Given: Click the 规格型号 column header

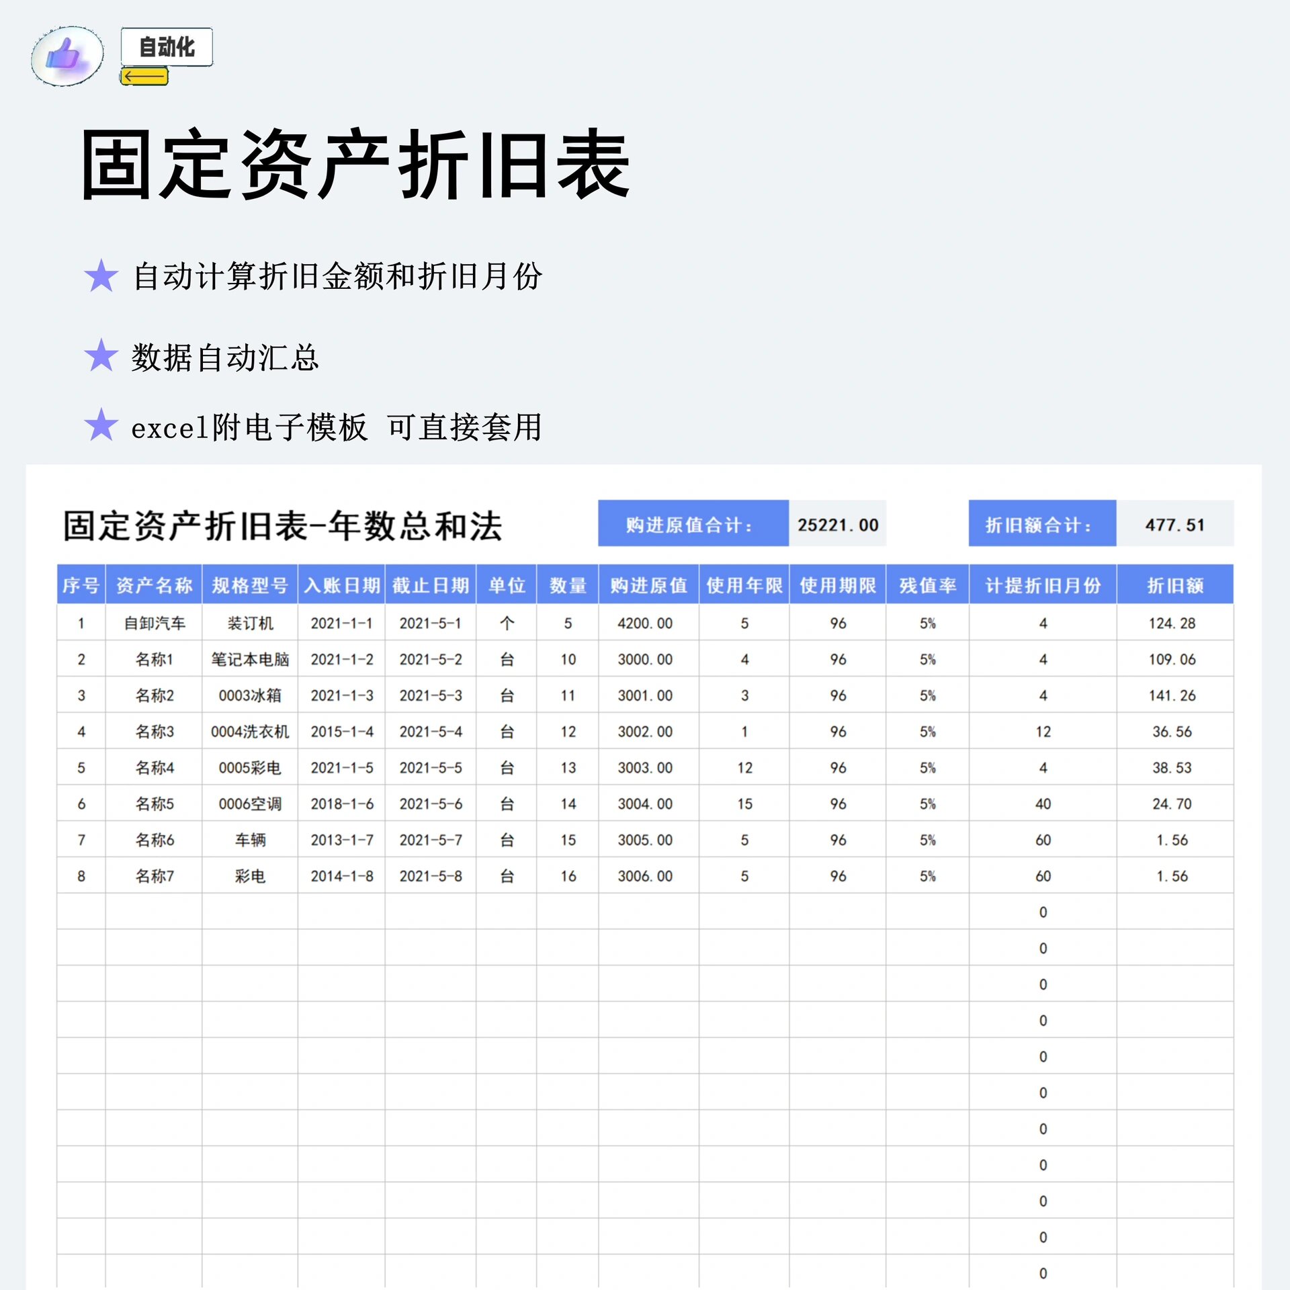Looking at the screenshot, I should pyautogui.click(x=250, y=585).
